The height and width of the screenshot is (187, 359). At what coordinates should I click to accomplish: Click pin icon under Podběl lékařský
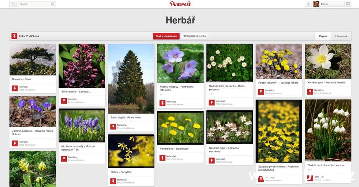coord(261,92)
